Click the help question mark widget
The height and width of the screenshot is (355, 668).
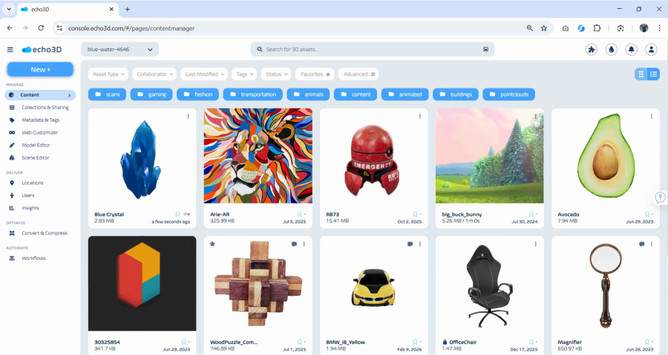click(x=660, y=198)
